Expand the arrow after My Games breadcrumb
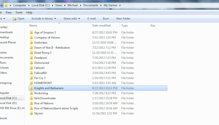Screen dimensions: 219x125 click(x=120, y=5)
